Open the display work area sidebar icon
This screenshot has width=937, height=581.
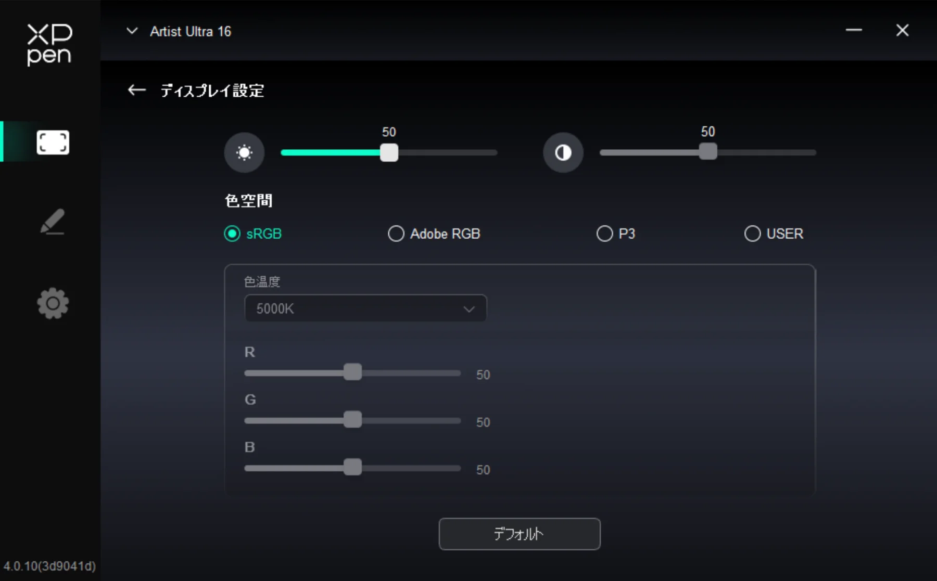coord(53,142)
